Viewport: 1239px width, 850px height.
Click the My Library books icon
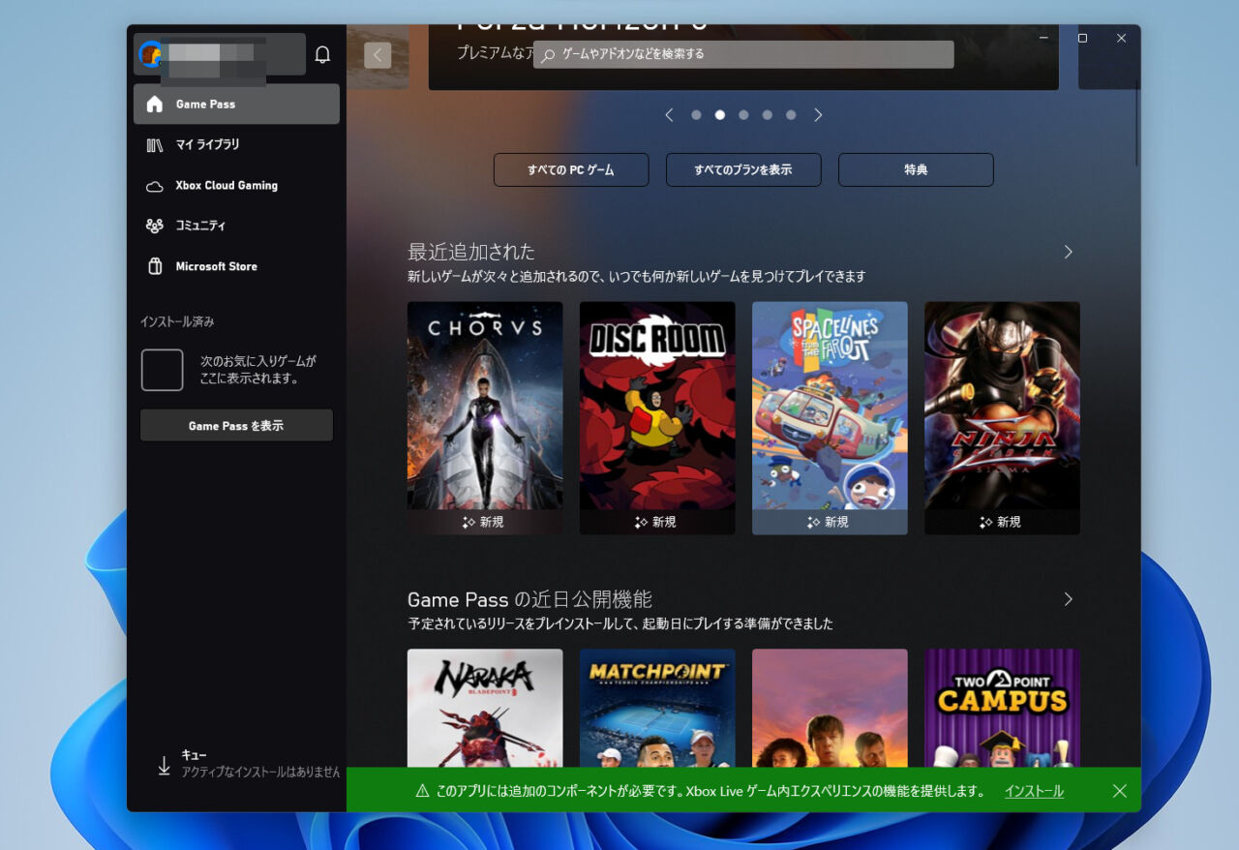155,144
